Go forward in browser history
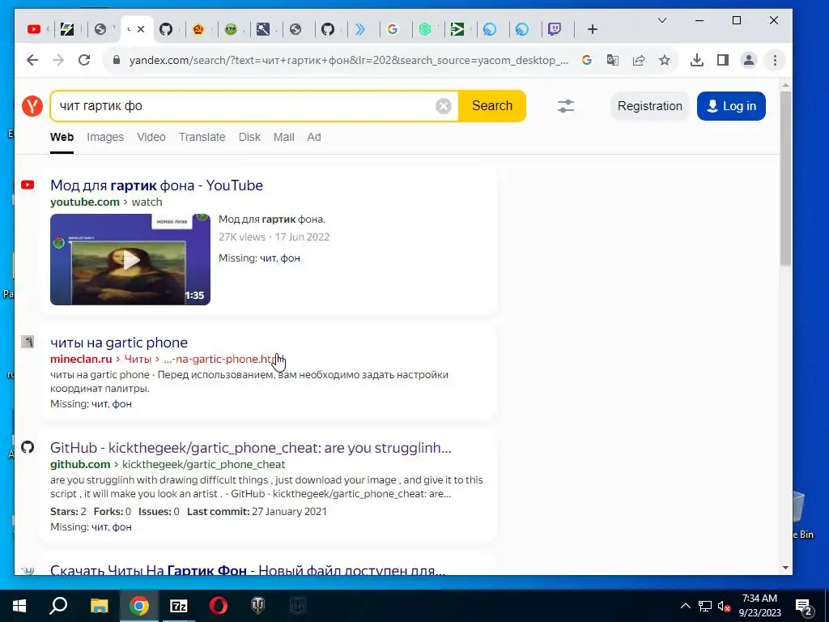 pos(58,60)
